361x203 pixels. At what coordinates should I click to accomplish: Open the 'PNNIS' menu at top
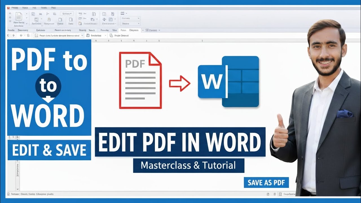pos(15,8)
